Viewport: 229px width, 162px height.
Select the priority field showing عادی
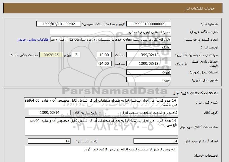(148, 47)
